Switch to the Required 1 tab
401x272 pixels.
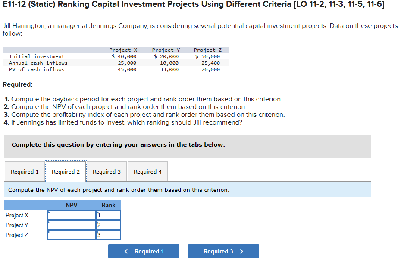pyautogui.click(x=25, y=172)
